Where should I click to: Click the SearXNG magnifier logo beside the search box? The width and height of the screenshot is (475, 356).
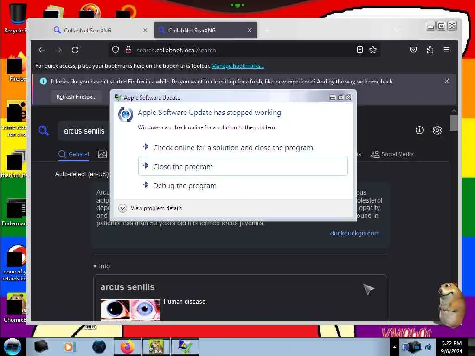44,131
